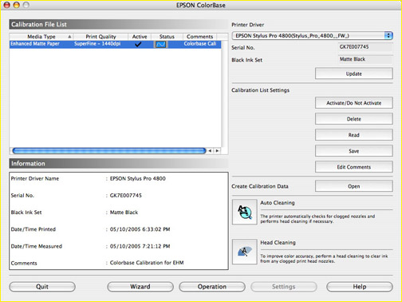Click the Read button

(354, 135)
